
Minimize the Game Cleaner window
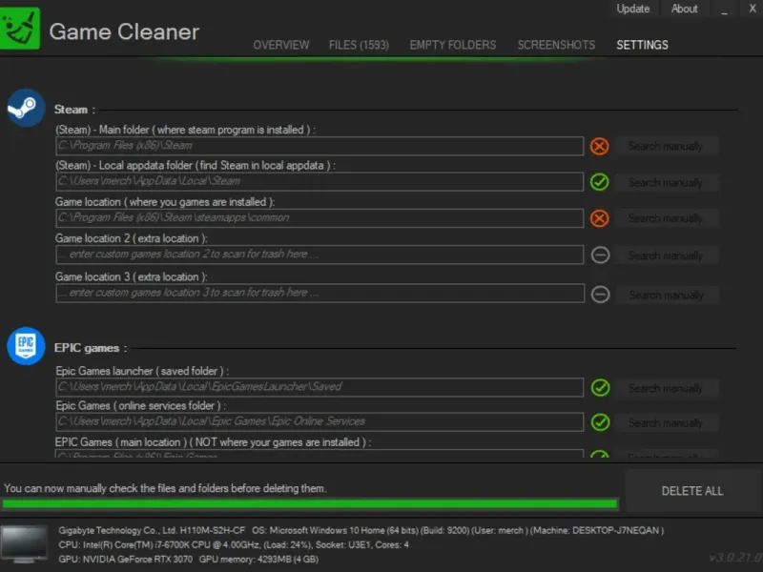click(x=724, y=10)
